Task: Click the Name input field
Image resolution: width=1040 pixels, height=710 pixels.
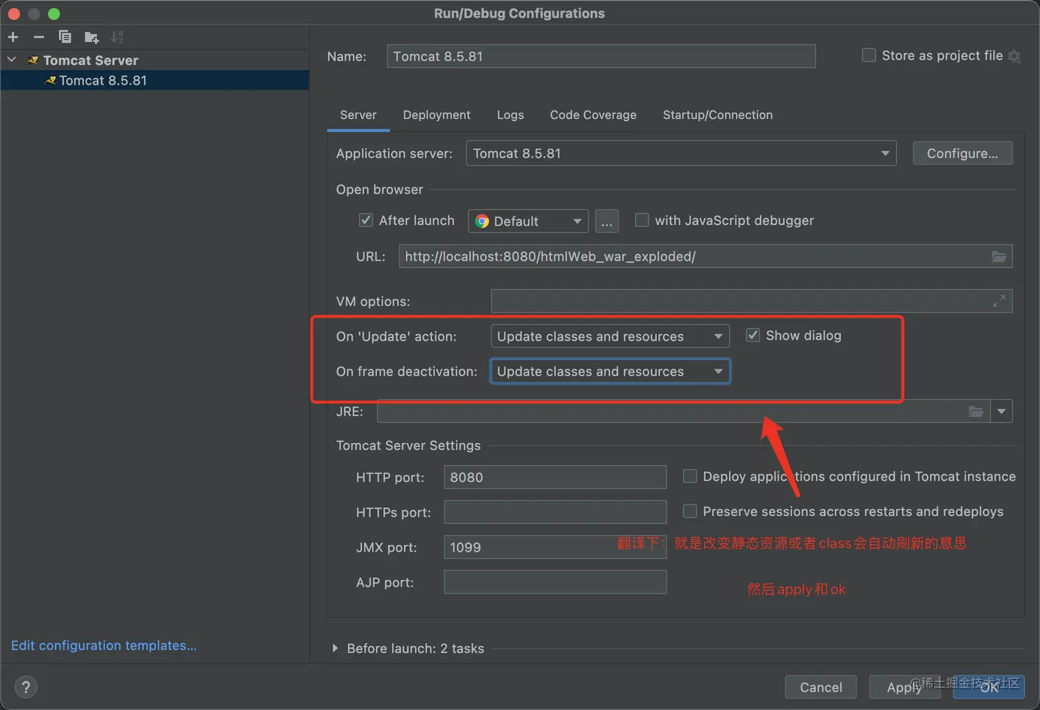Action: tap(601, 56)
